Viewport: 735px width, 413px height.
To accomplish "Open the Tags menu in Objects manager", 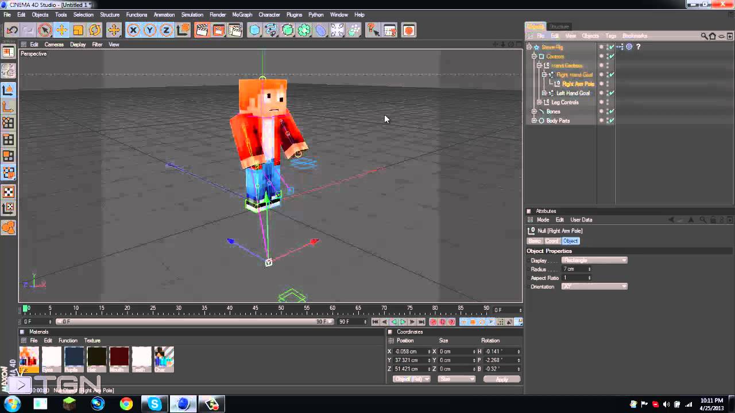I will [x=610, y=36].
